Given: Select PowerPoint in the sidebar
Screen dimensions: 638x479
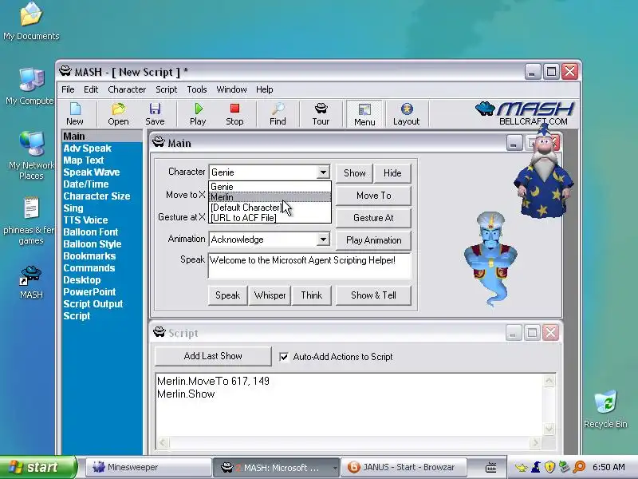Looking at the screenshot, I should click(x=89, y=292).
